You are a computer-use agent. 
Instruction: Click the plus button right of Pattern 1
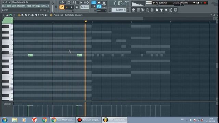[x=128, y=10]
